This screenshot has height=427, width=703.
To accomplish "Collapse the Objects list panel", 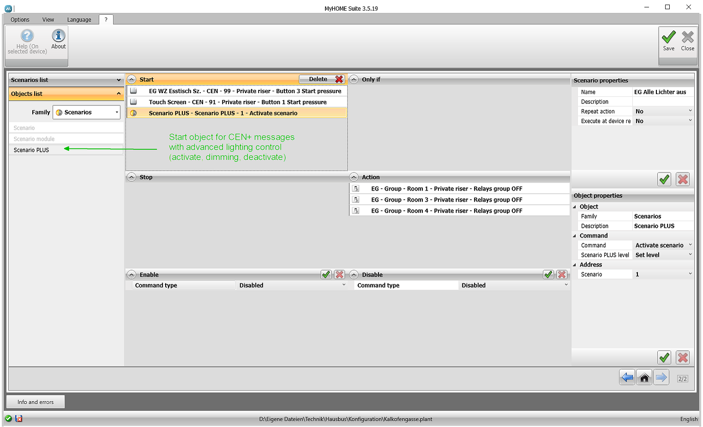I will (119, 94).
